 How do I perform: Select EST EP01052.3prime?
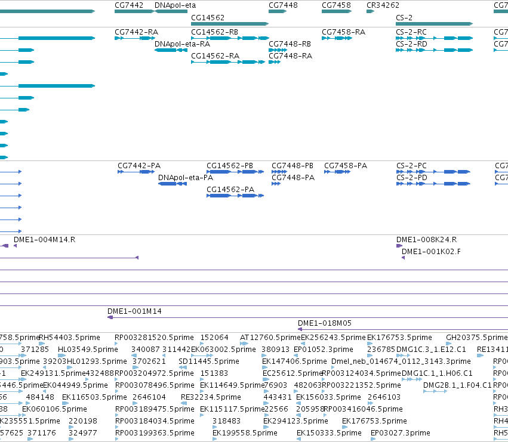[x=324, y=350]
